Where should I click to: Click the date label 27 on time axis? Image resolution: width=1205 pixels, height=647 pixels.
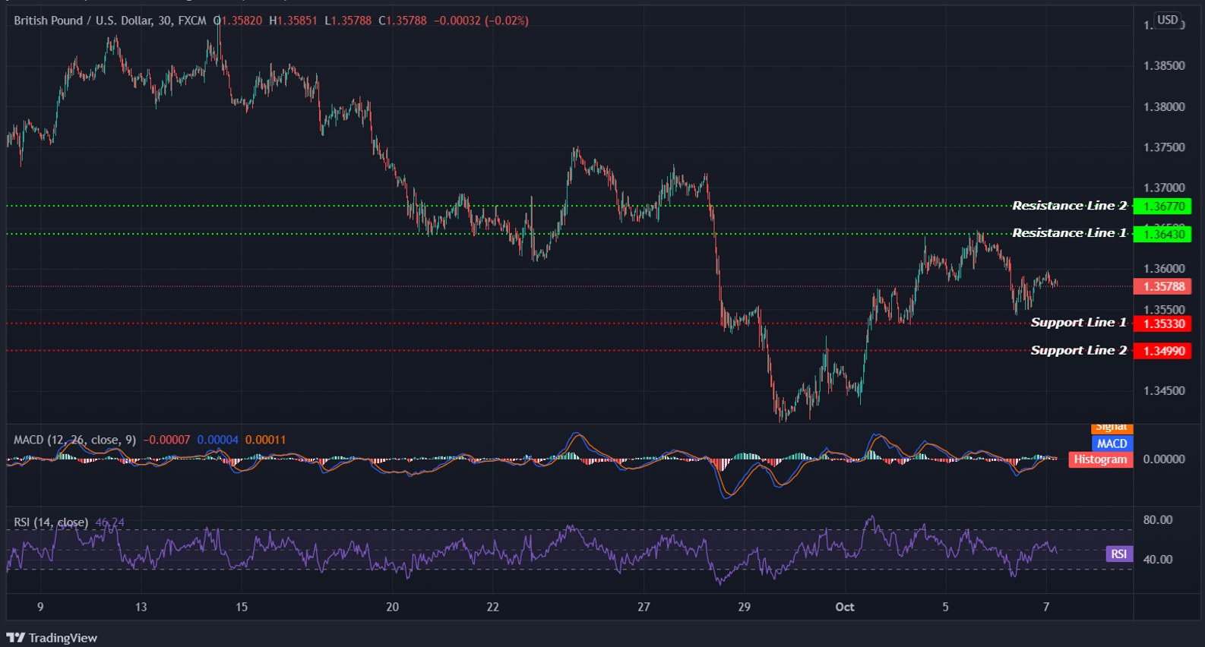(644, 607)
